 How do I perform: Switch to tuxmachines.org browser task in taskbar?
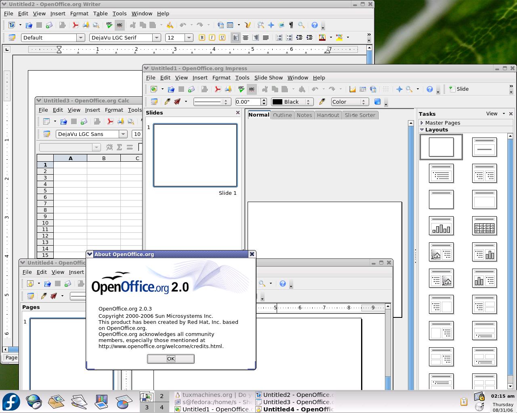click(213, 395)
